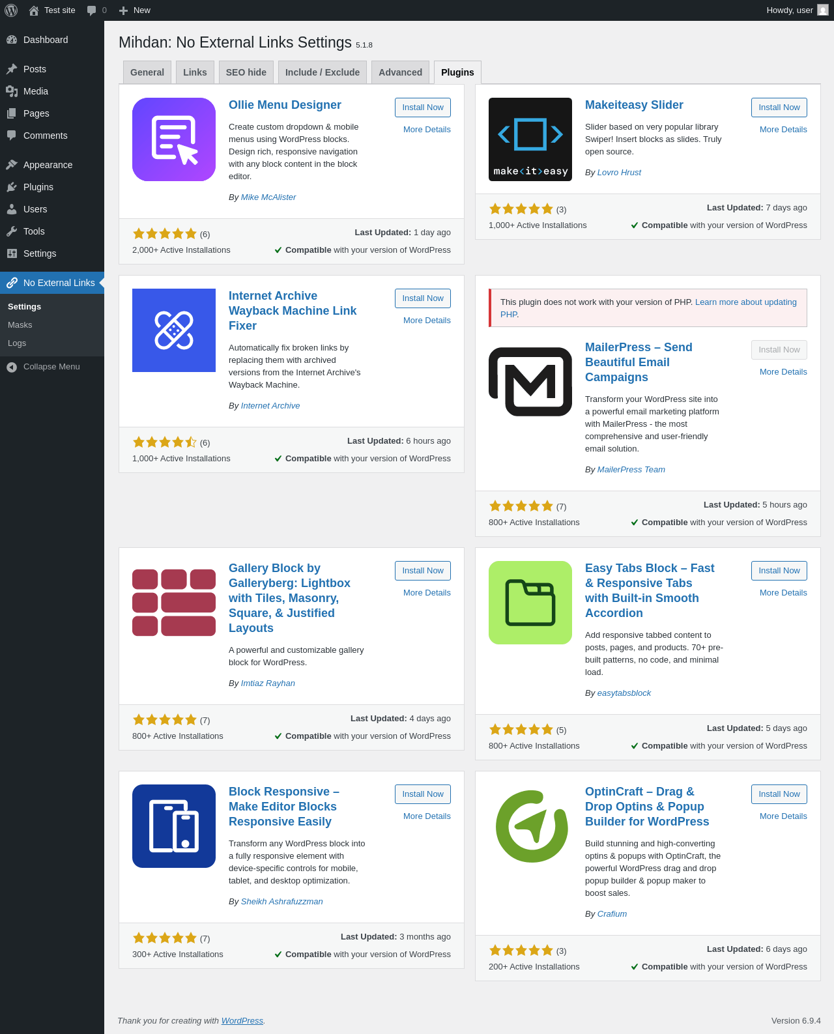Click the WordPress link in footer
834x1034 pixels.
click(x=242, y=1021)
